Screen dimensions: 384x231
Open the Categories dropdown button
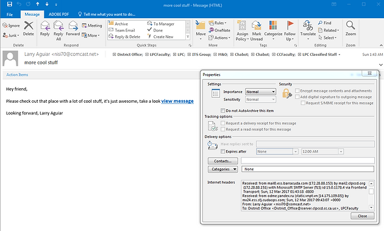(x=223, y=169)
